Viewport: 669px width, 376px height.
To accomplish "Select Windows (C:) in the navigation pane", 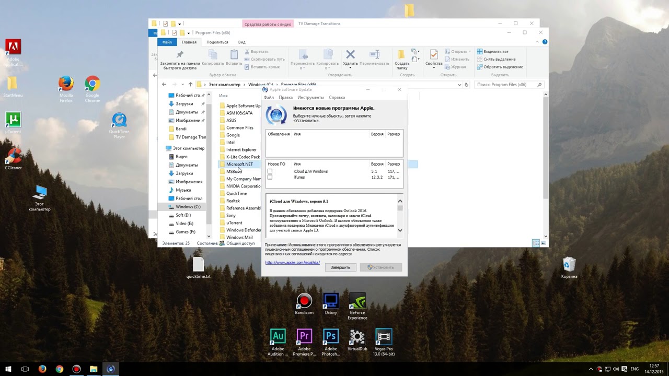I will 188,207.
